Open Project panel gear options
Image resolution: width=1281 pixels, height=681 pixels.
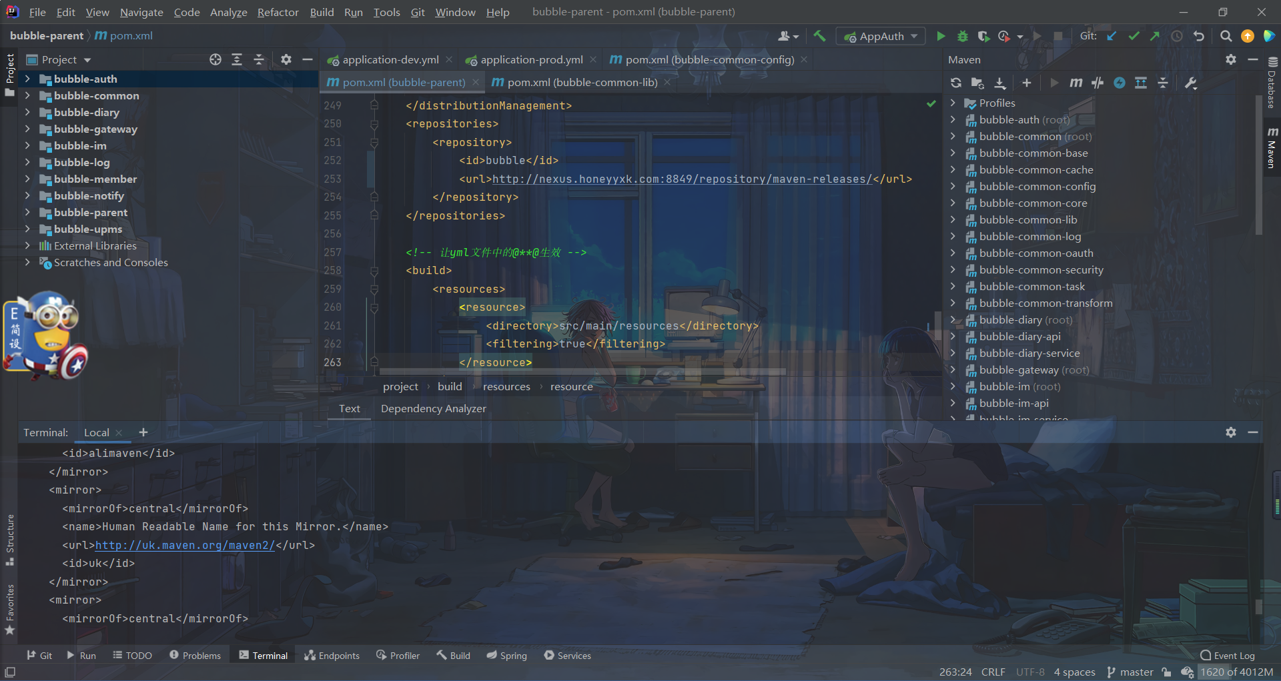[x=286, y=59]
